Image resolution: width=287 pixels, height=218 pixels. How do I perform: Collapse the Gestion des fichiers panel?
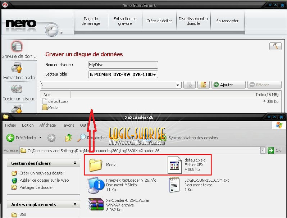pyautogui.click(x=75, y=163)
